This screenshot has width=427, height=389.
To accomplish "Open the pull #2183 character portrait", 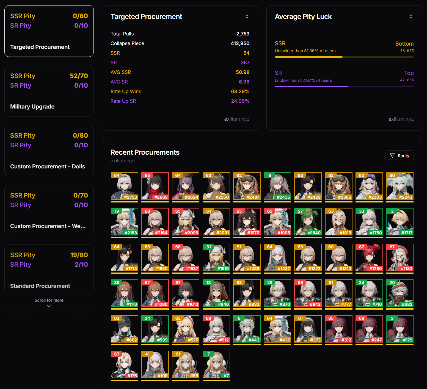I will [125, 222].
